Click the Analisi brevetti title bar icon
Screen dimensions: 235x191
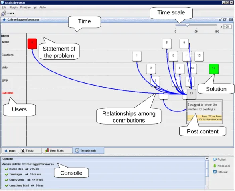tap(2, 2)
